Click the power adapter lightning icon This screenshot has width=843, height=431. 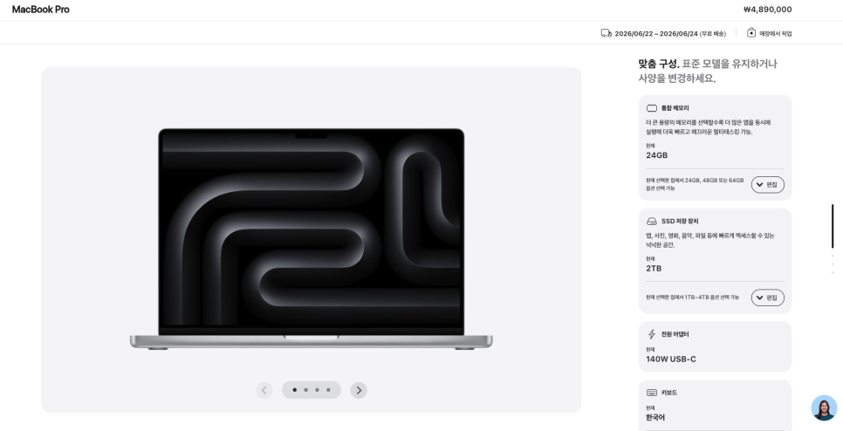pos(652,334)
